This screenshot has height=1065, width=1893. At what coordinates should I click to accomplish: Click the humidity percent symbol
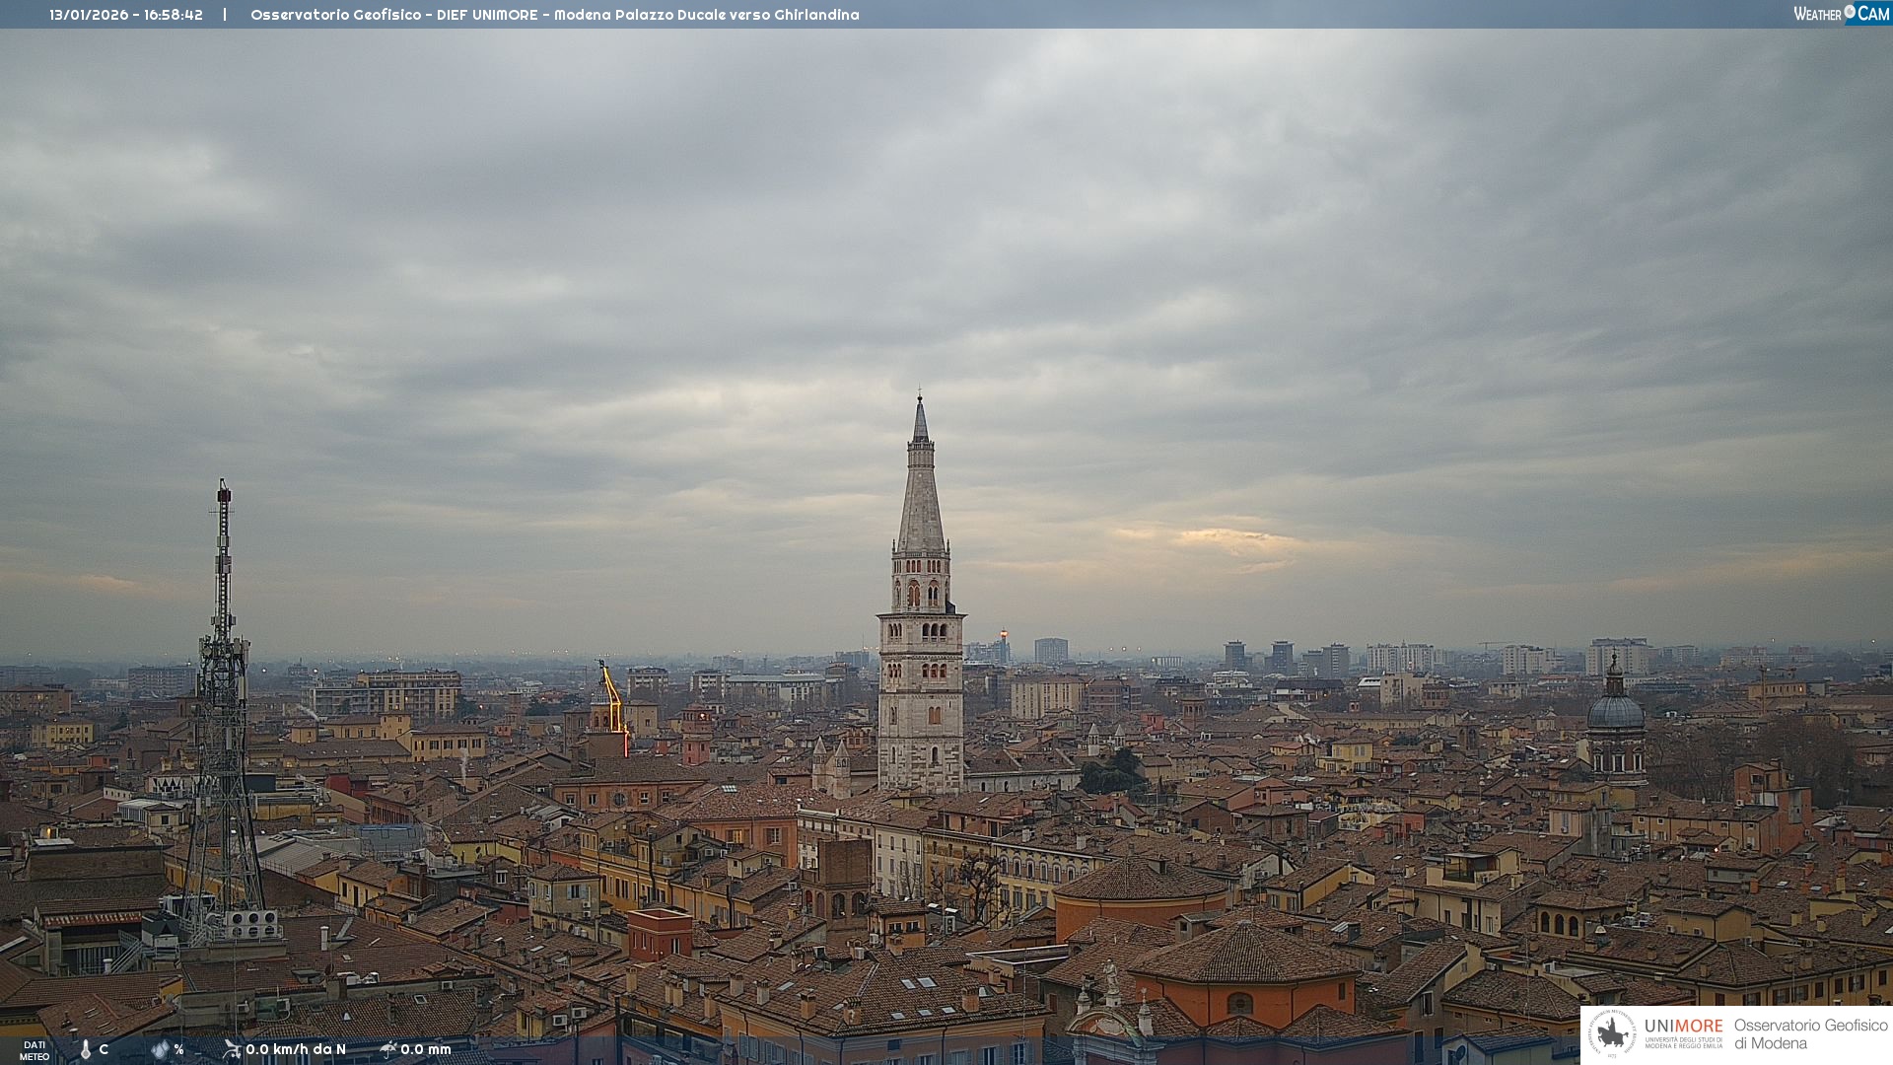coord(179,1049)
